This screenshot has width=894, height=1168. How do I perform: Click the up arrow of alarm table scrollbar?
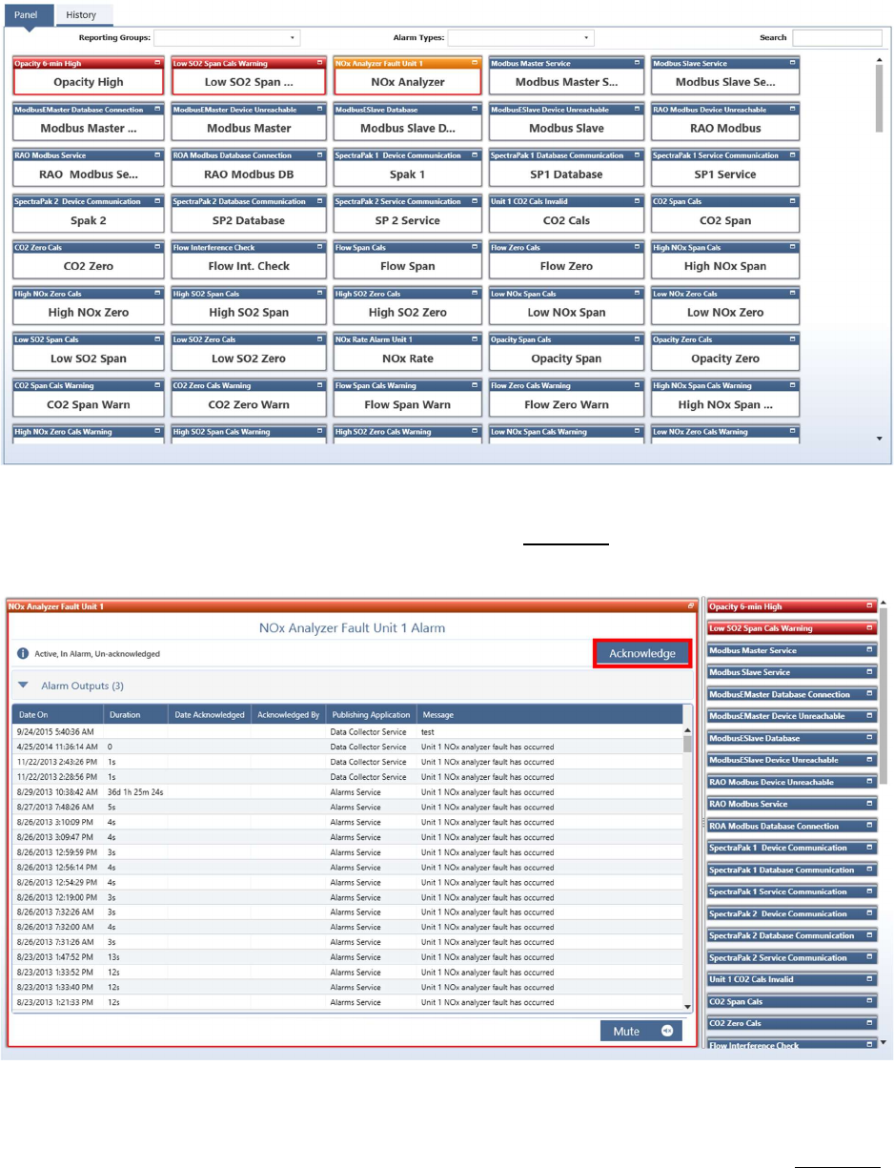point(688,730)
